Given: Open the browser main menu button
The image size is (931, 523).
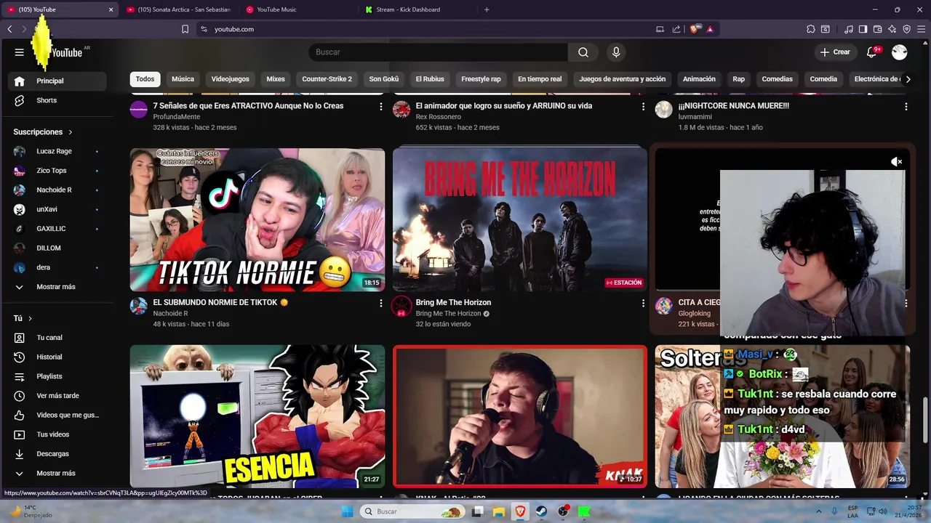Looking at the screenshot, I should 921,29.
